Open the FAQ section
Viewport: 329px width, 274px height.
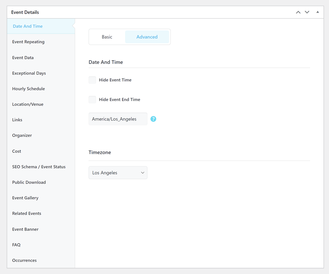tap(16, 245)
